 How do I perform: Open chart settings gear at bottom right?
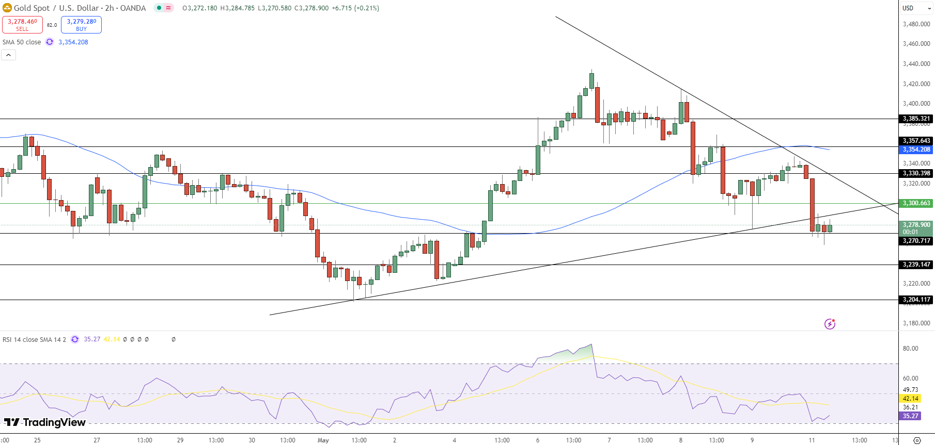coord(917,440)
